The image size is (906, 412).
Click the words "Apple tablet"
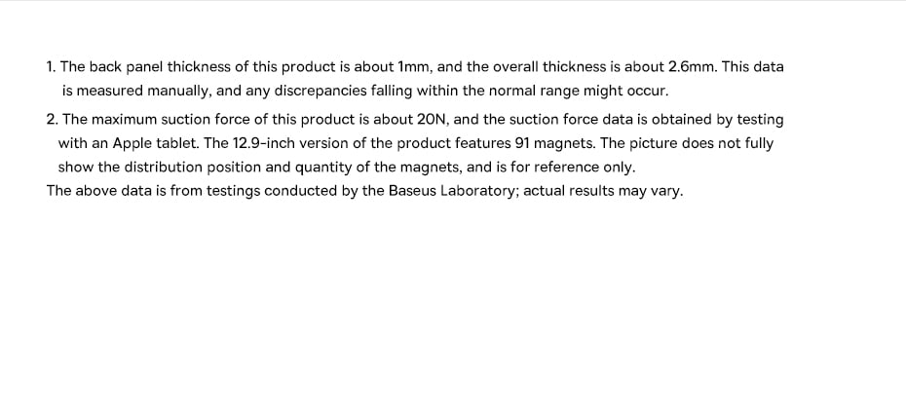pos(155,144)
